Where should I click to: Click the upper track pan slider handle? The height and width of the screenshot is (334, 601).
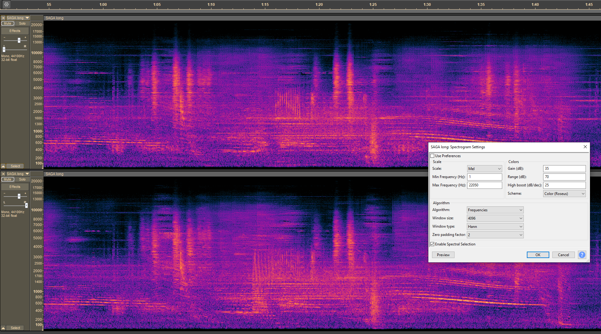coord(4,49)
